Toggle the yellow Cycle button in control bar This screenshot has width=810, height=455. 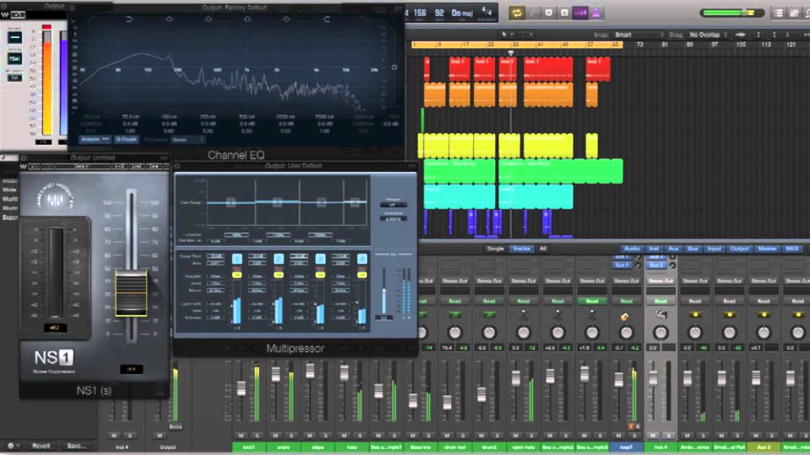tap(517, 13)
